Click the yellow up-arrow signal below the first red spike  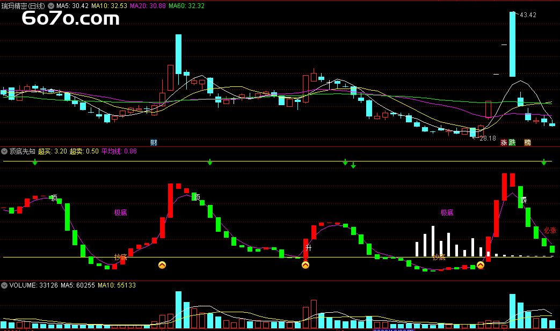[x=162, y=265]
